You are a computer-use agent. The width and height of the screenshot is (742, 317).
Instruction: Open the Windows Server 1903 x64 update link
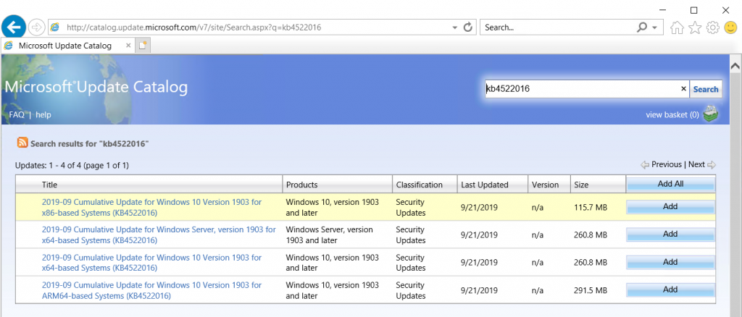[159, 234]
